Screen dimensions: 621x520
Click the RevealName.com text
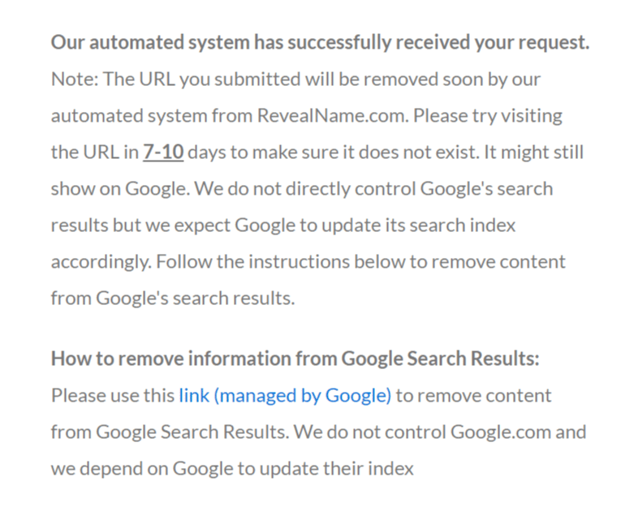click(x=333, y=115)
